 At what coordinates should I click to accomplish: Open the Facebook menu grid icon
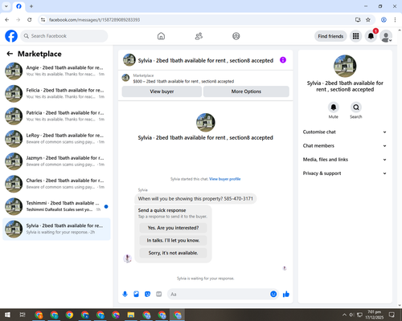click(355, 36)
